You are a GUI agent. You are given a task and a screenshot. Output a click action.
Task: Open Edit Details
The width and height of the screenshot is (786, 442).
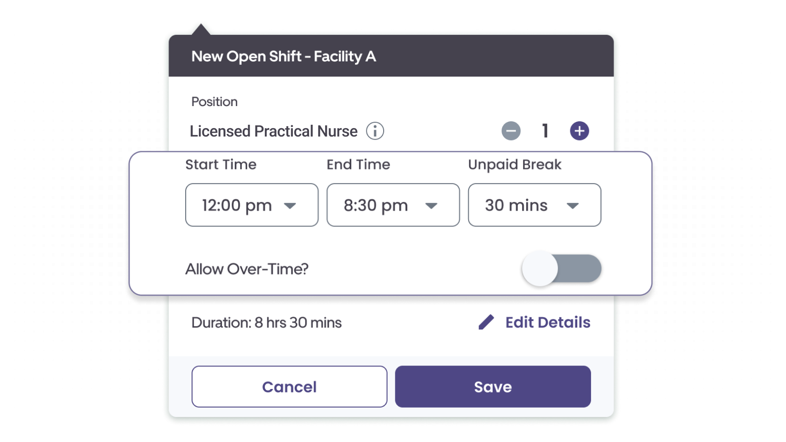548,323
